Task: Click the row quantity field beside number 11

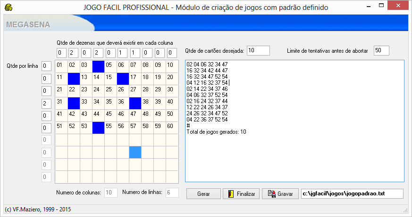Action: pos(47,79)
